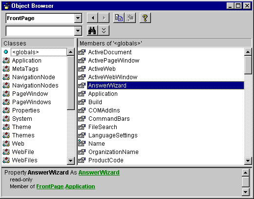Image resolution: width=254 pixels, height=199 pixels.
Task: Select the LanguageSettings member
Action: (113, 135)
